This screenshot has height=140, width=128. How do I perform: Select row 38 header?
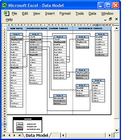click(x=4, y=124)
